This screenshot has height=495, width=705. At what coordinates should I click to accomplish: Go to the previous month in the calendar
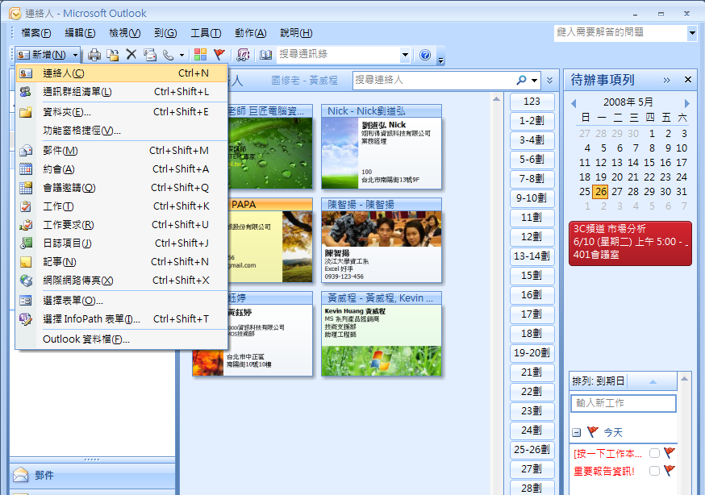(x=574, y=103)
